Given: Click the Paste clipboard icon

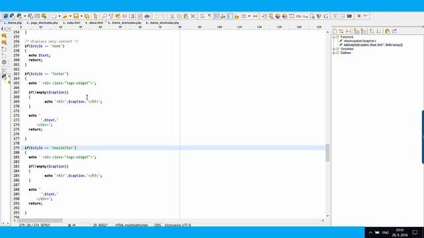Looking at the screenshot, I should click(185, 16).
